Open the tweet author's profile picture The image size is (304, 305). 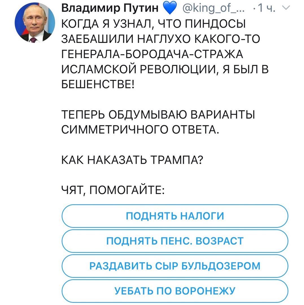click(35, 23)
